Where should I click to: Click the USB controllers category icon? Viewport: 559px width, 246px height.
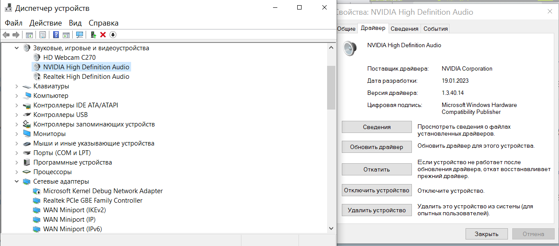(x=27, y=115)
